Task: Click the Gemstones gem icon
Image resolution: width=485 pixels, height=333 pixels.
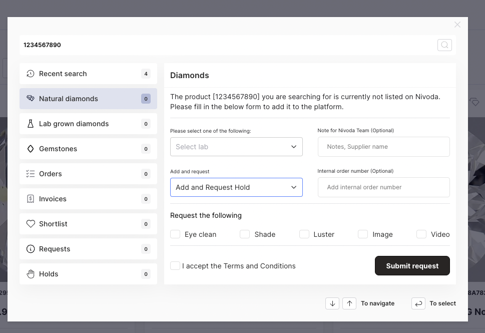Action: coord(31,149)
